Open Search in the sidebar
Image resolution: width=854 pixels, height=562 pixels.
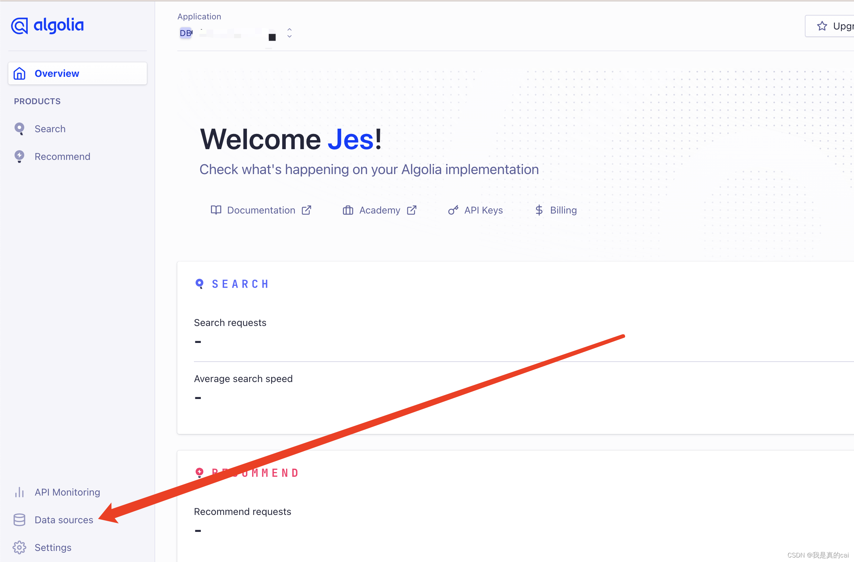(x=50, y=129)
